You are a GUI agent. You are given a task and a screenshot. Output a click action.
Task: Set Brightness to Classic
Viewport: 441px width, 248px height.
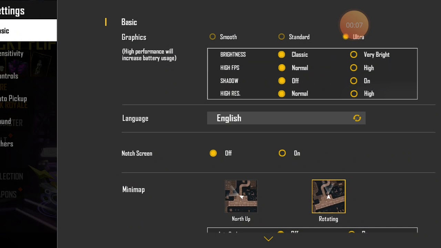click(x=281, y=54)
